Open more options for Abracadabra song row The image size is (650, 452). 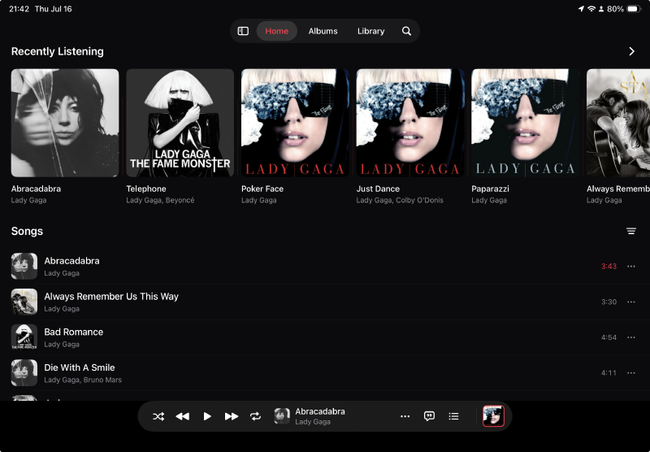(x=631, y=266)
